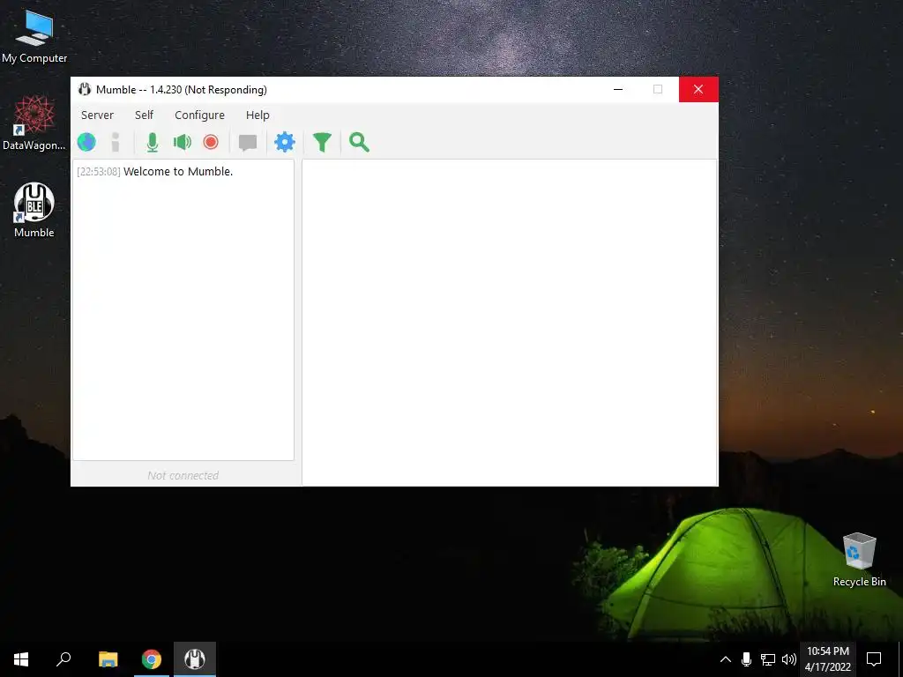Viewport: 903px width, 677px height.
Task: Open comment via speech bubble icon
Action: 248,143
